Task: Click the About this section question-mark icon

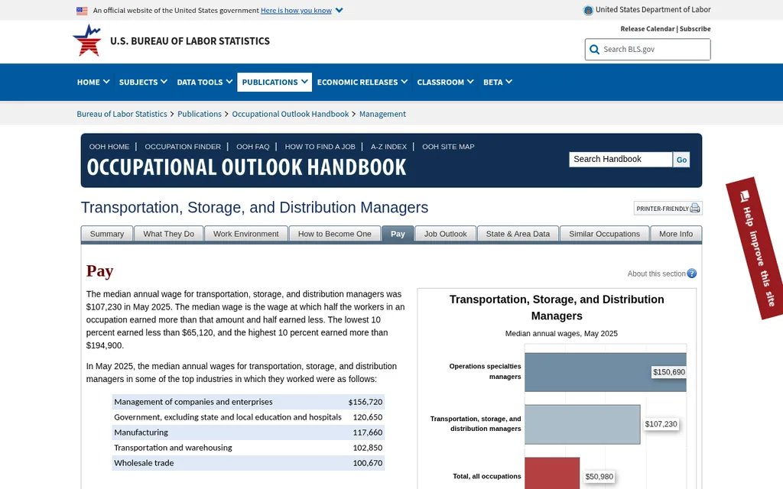Action: [691, 274]
